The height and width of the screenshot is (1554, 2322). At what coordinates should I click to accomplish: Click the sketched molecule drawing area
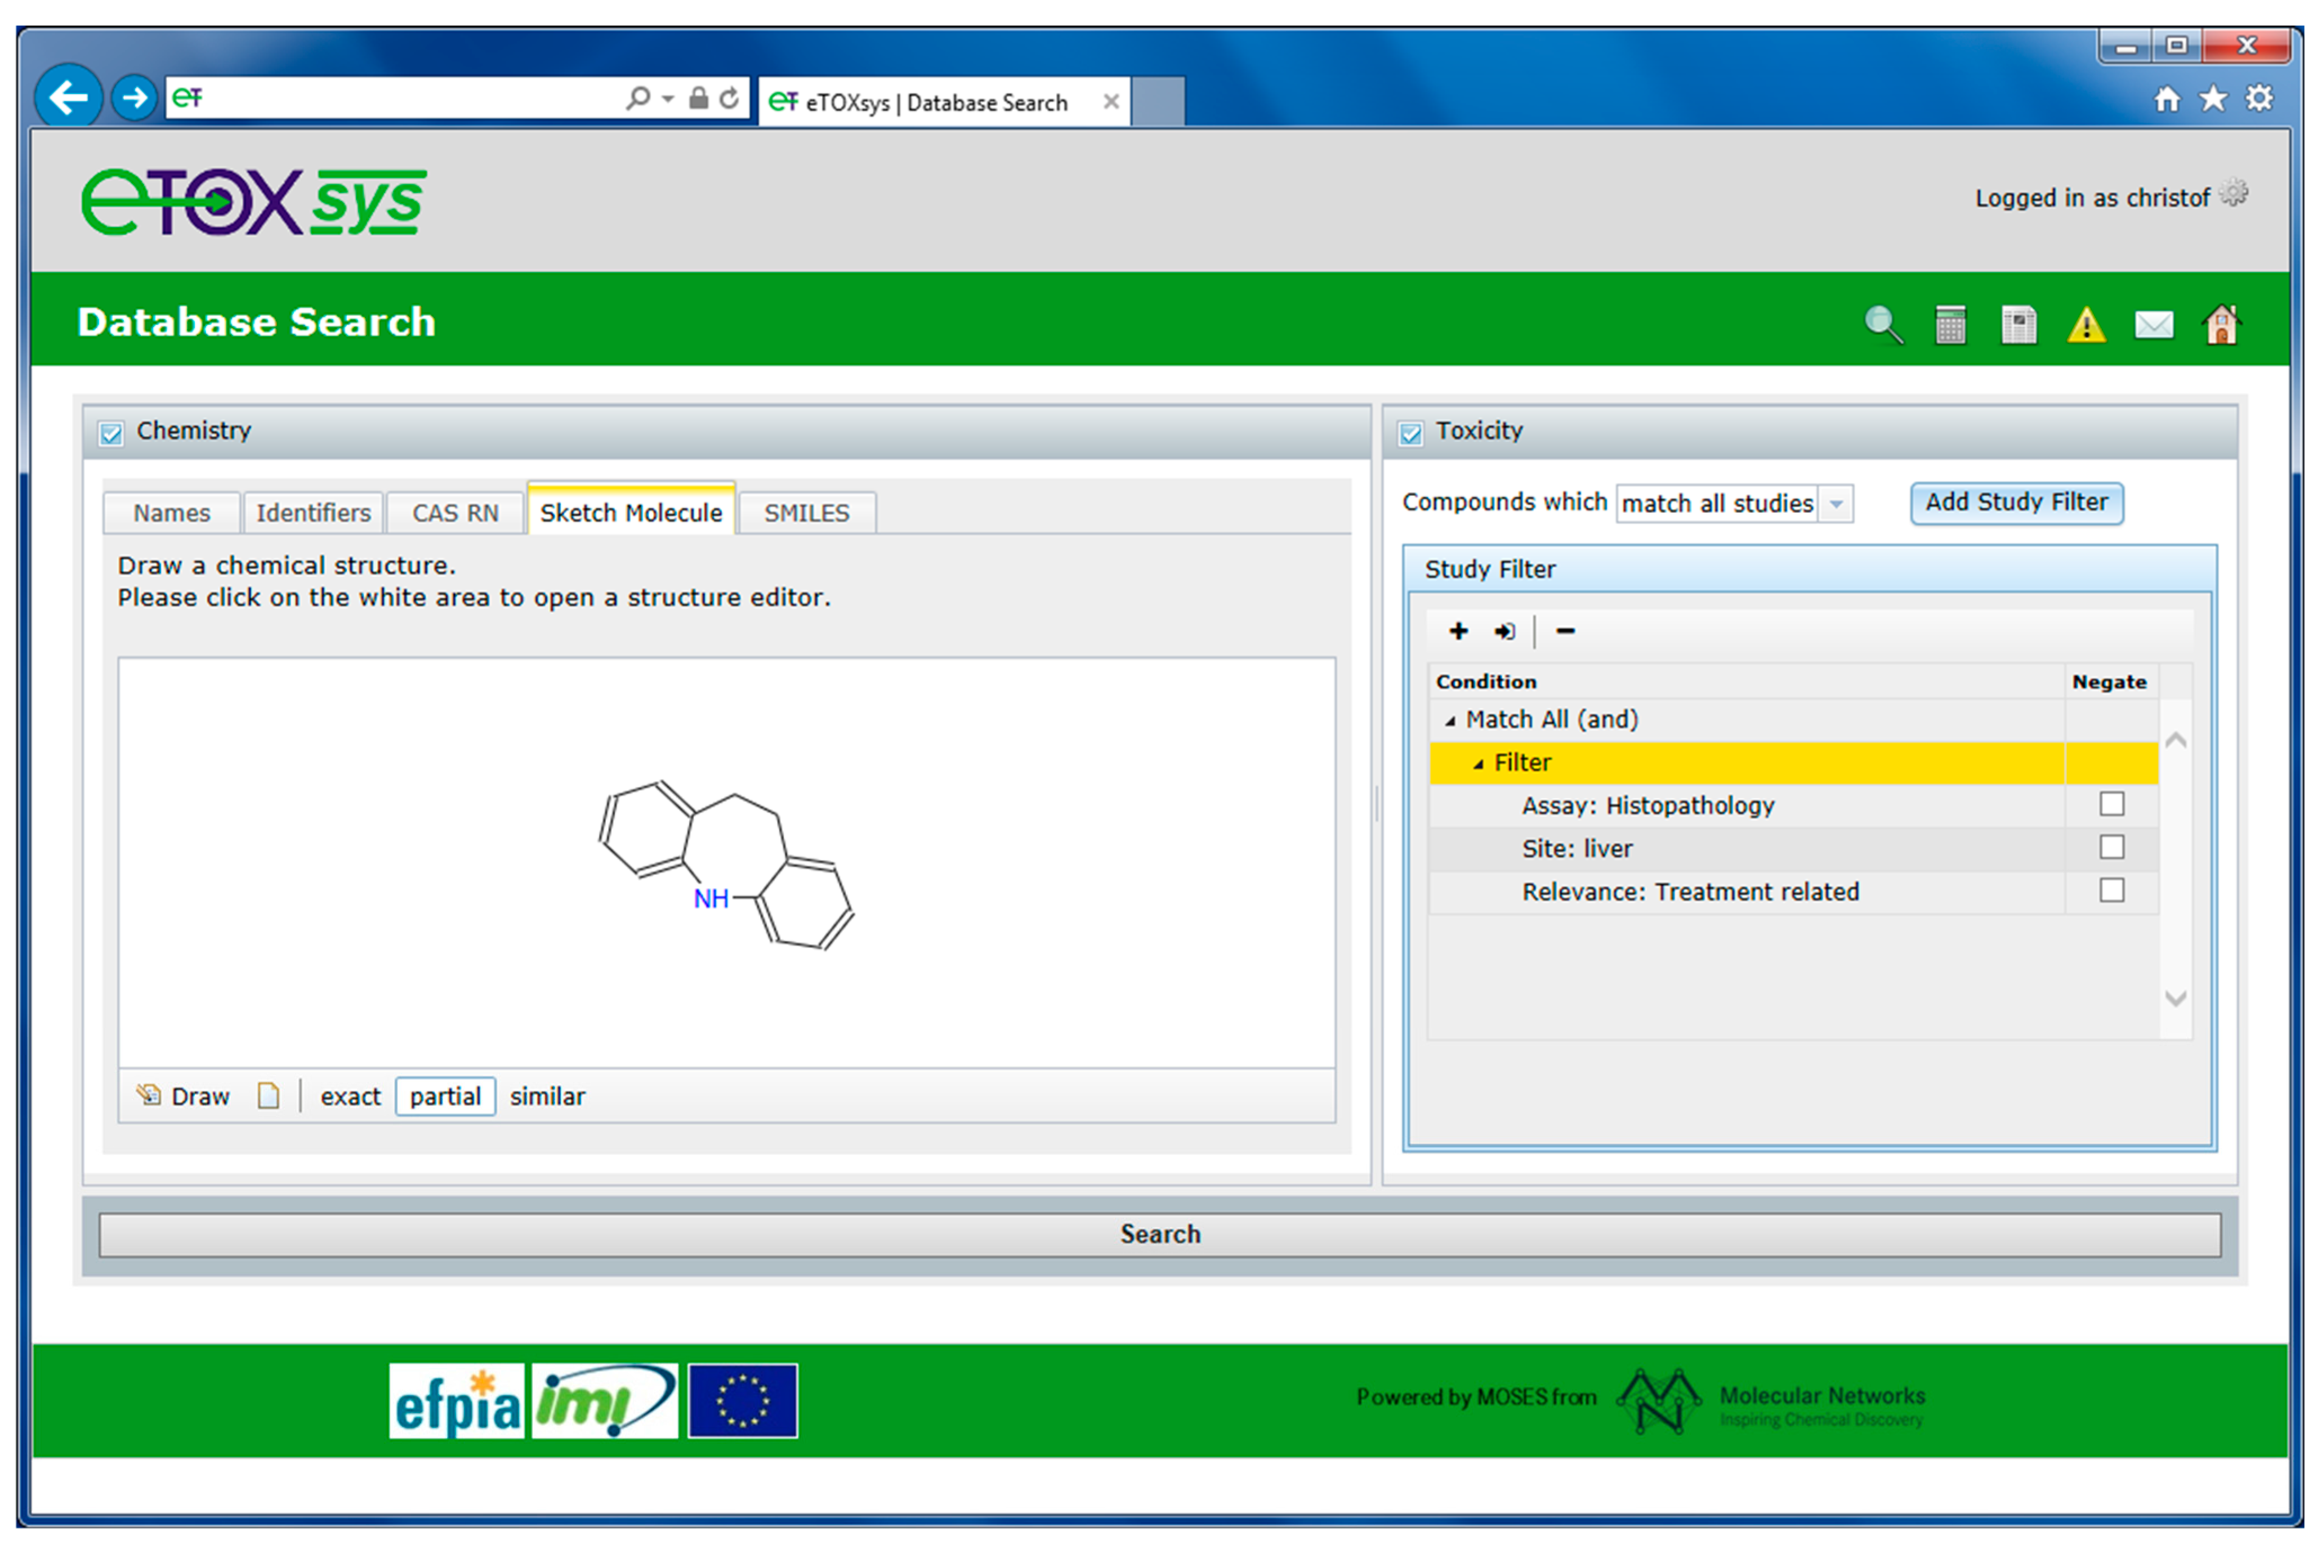point(727,862)
